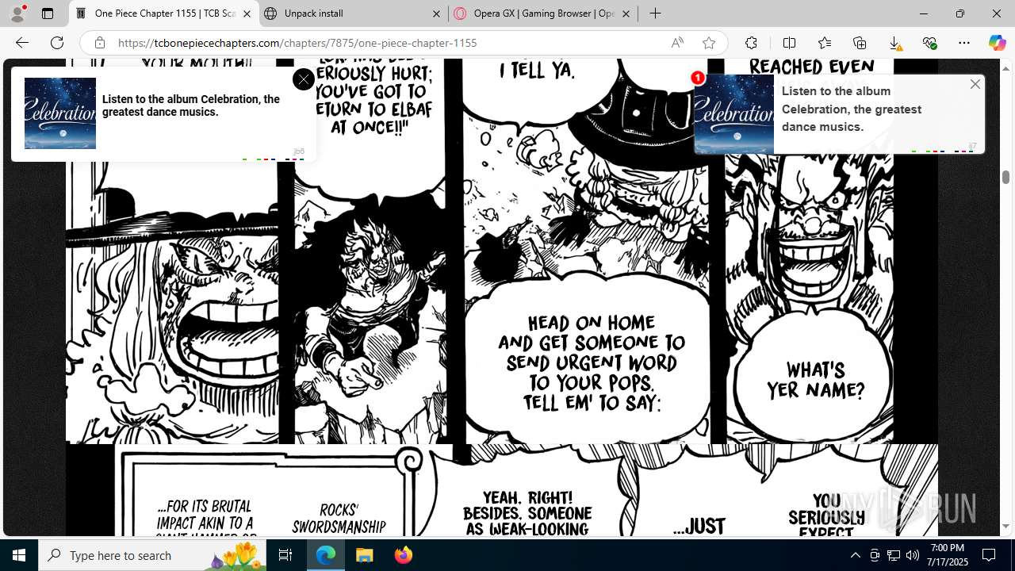The image size is (1015, 571).
Task: Open the Windows Start menu
Action: 19,555
